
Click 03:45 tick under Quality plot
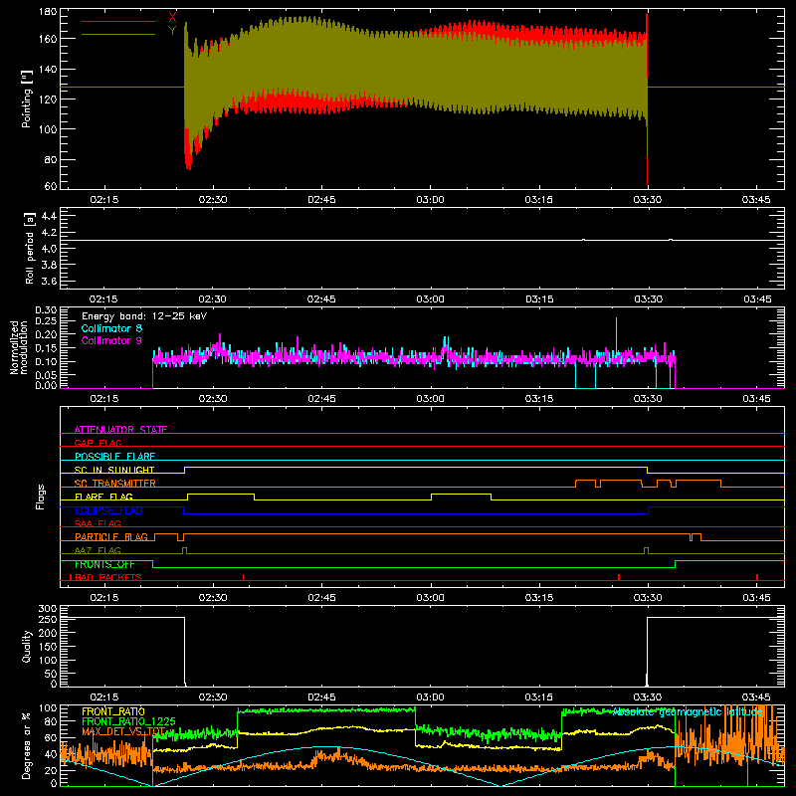pyautogui.click(x=756, y=697)
